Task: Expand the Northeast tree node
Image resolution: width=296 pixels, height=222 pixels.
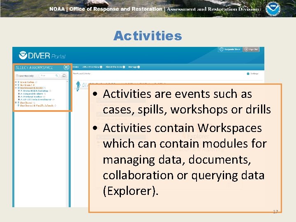Action: (16, 85)
